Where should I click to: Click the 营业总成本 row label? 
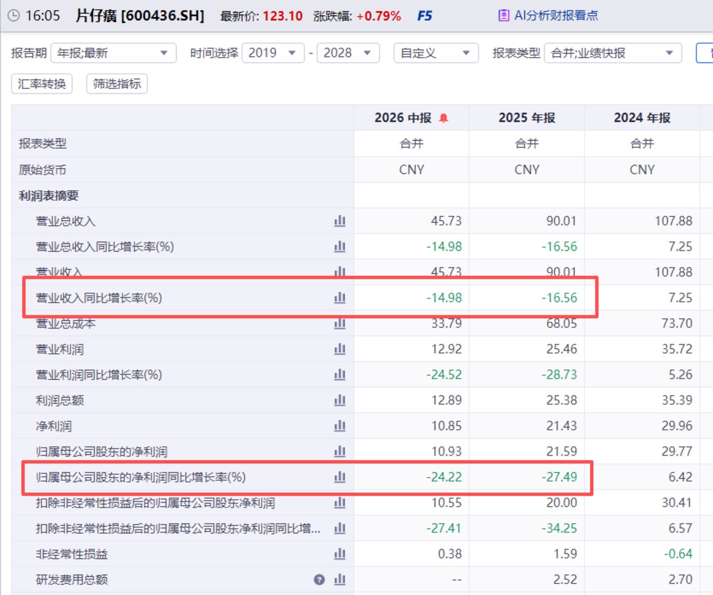tap(65, 323)
